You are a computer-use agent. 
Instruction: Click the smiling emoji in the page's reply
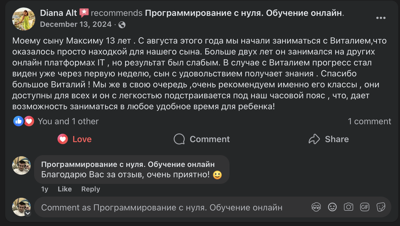217,174
